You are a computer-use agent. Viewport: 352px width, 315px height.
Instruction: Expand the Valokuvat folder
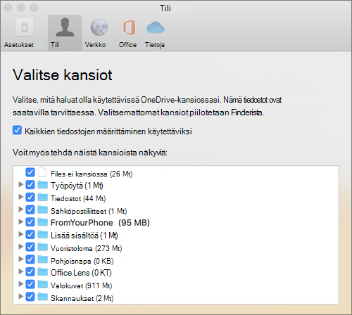[21, 284]
